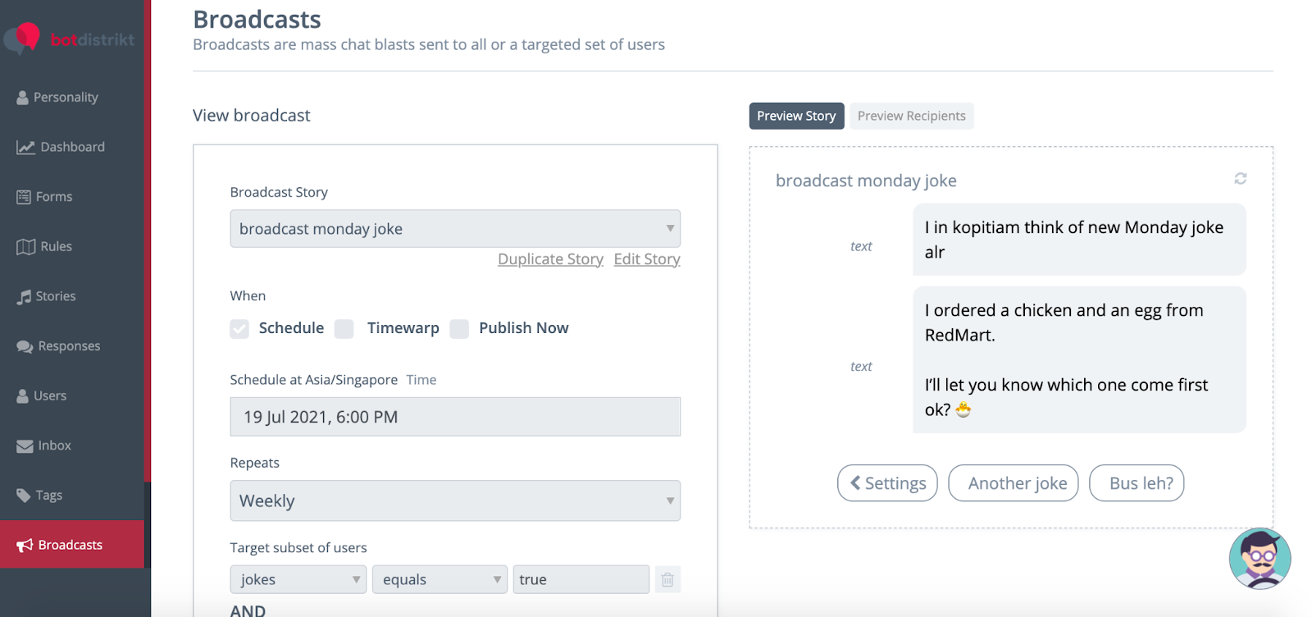The image size is (1312, 617).
Task: Click the Edit Story link
Action: (647, 259)
